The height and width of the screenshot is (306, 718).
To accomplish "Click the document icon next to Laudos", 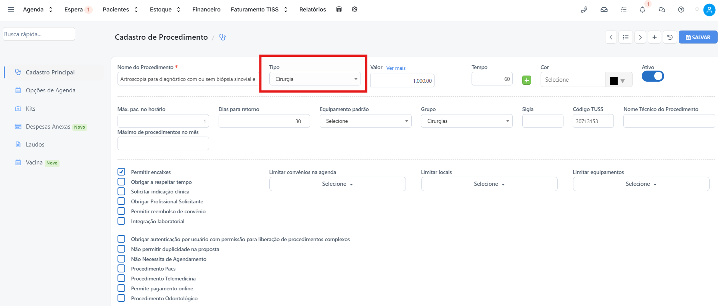I will [x=18, y=145].
